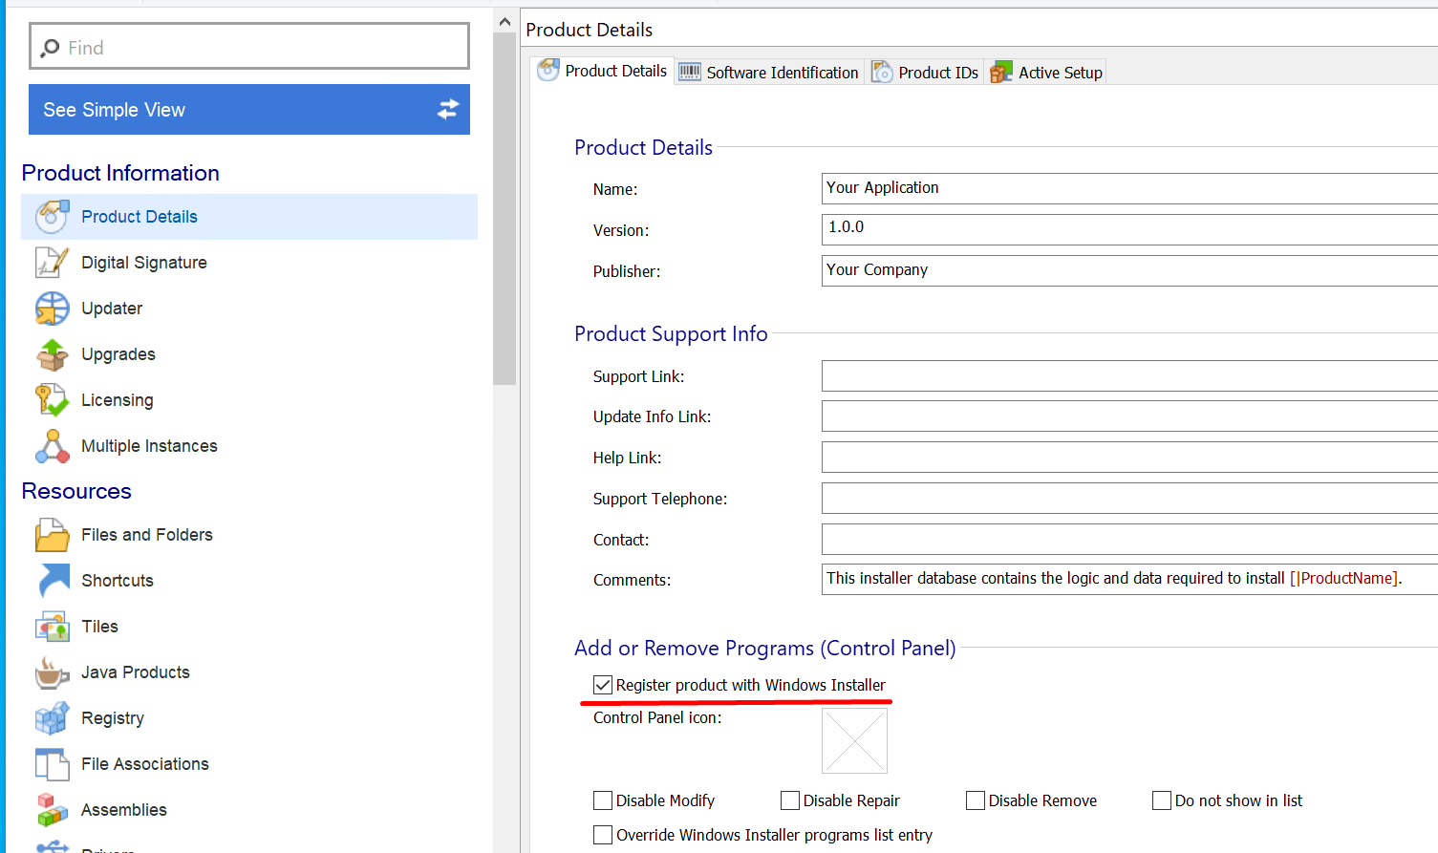Open the Active Setup tab
Screen dimensions: 1438x853
pos(1048,73)
